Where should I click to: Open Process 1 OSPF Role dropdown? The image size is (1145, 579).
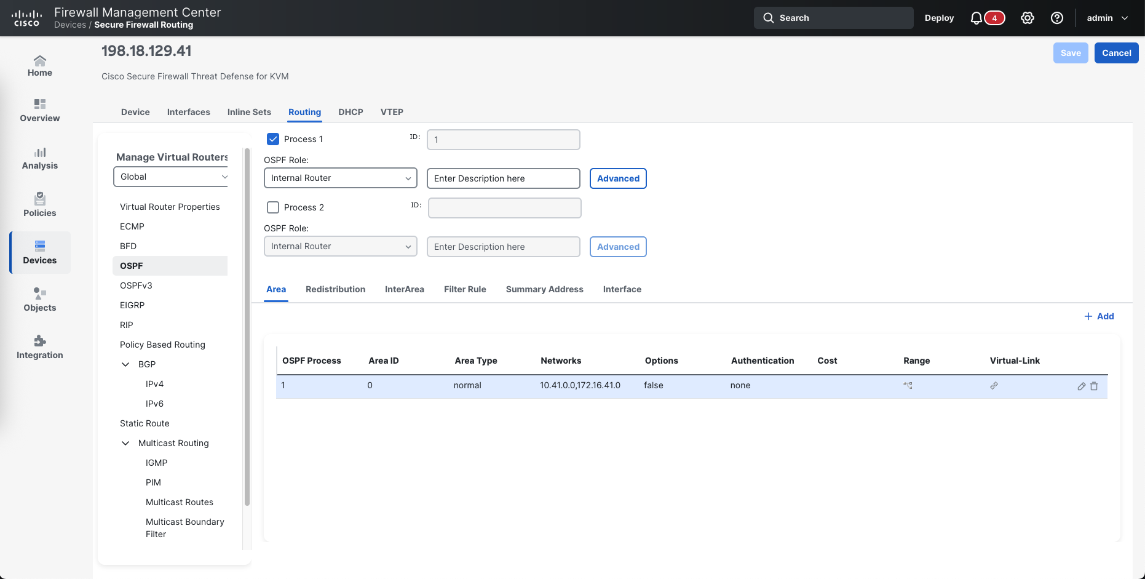(340, 178)
